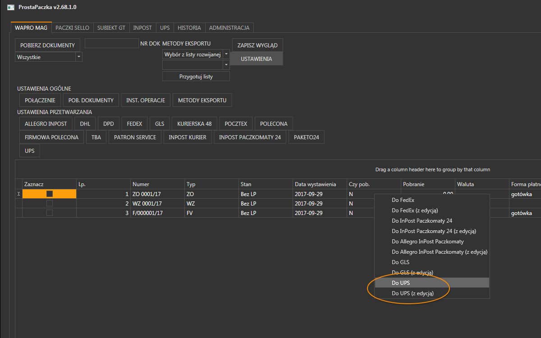The width and height of the screenshot is (541, 338).
Task: Choose 'Do Allegro InPost Paczkomaty' entry
Action: [x=432, y=241]
